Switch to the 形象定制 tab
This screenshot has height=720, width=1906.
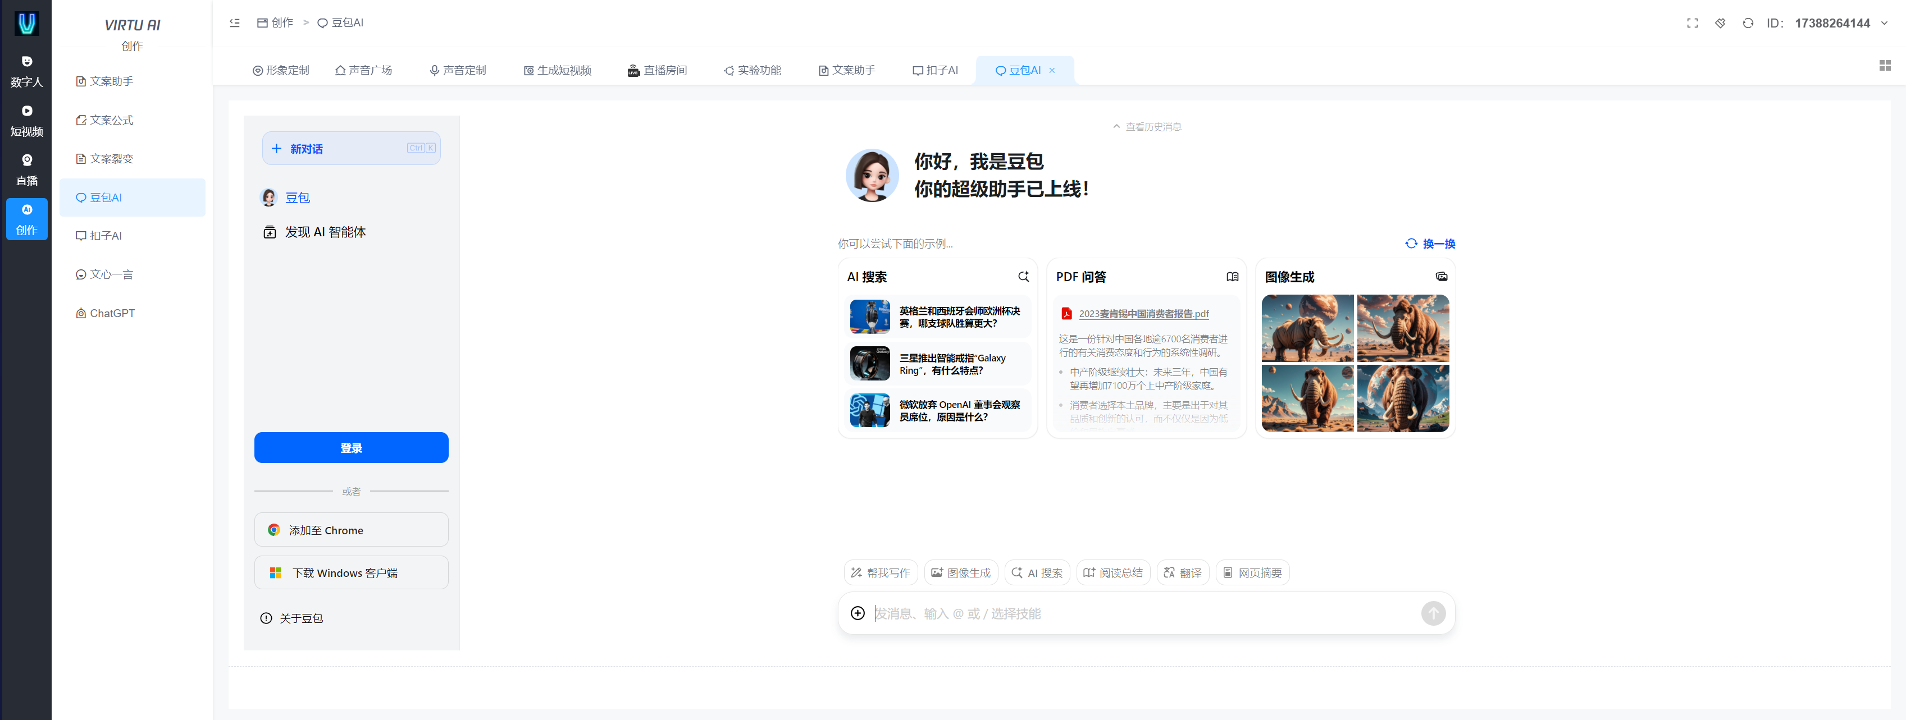pos(280,70)
